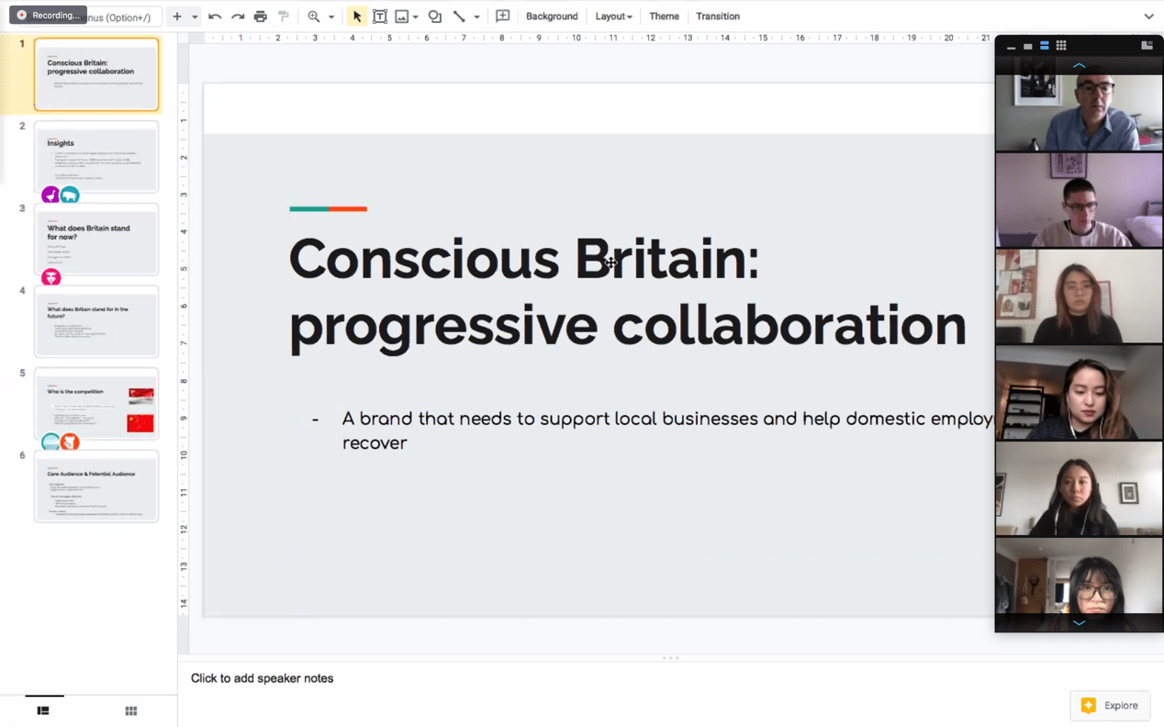Click the second participant video tile

1079,199
